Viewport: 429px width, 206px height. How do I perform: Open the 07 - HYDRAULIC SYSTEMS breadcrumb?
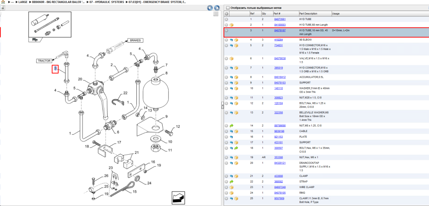107,2
